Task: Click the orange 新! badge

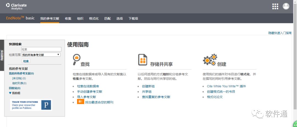Action: pyautogui.click(x=80, y=102)
